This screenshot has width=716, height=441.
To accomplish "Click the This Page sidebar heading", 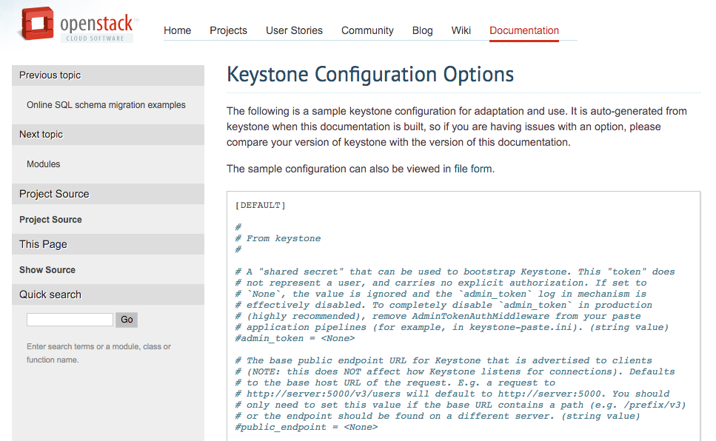I will point(43,244).
